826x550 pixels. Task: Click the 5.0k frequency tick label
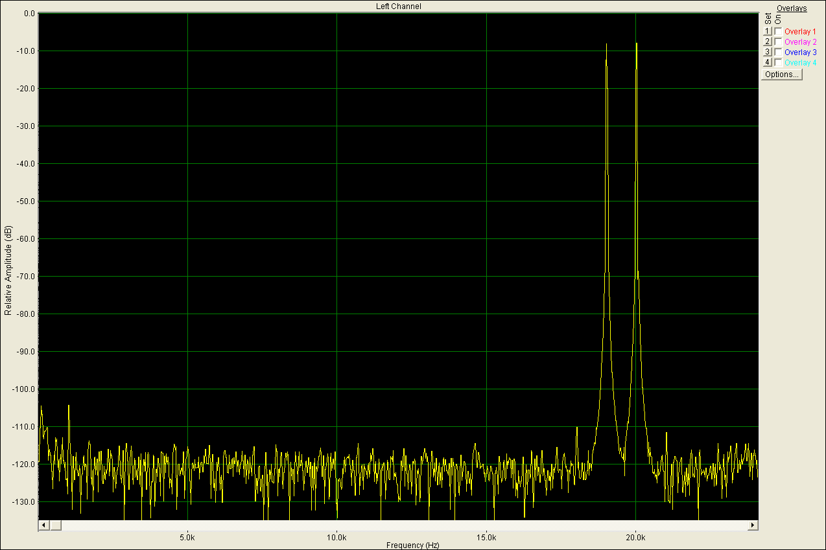(187, 538)
